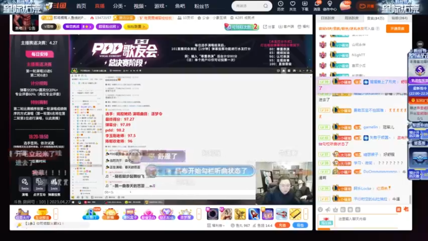Screen dimensions: 428x241
Task: Expand the 分类 category dropdown
Action: 119,6
